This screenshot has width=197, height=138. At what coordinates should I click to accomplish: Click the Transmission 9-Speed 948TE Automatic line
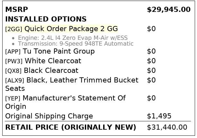pyautogui.click(x=76, y=44)
